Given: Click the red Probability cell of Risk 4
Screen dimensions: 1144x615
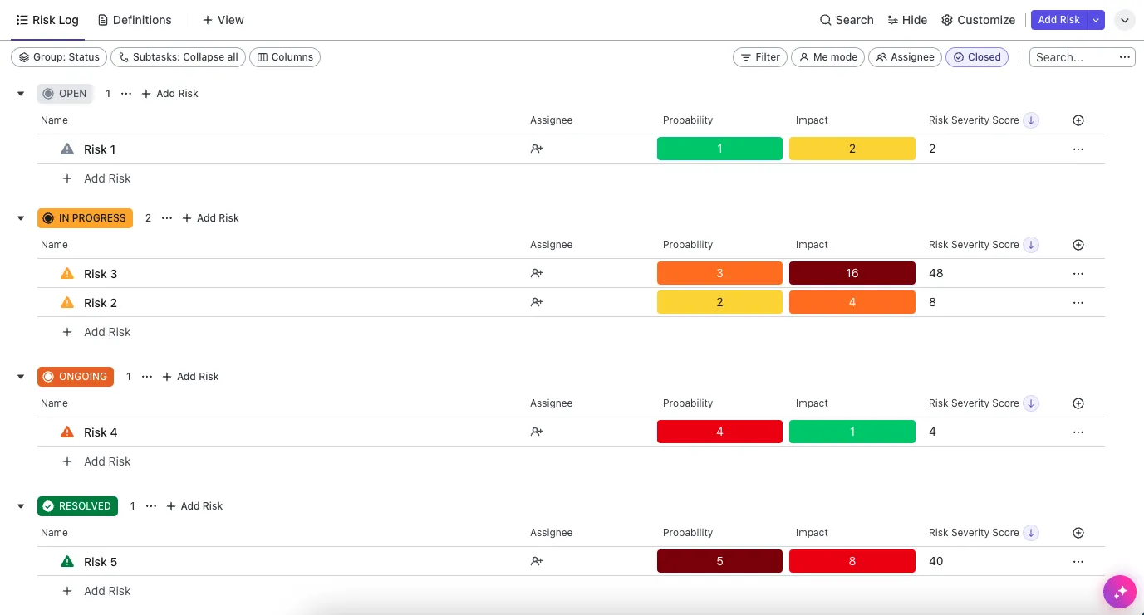Looking at the screenshot, I should click(x=719, y=432).
